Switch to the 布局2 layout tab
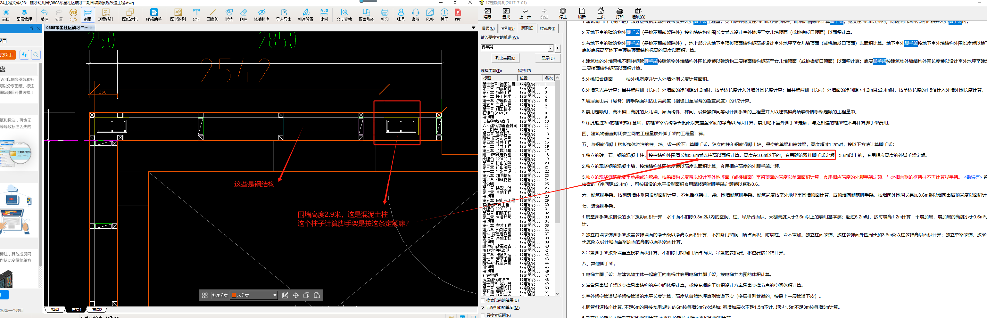 97,310
